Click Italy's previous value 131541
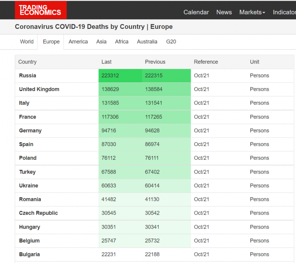 coord(154,103)
